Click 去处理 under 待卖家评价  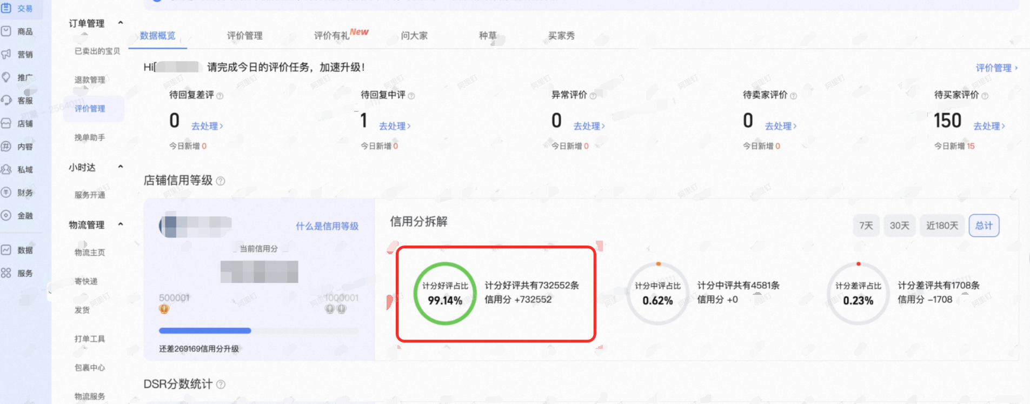pyautogui.click(x=781, y=126)
